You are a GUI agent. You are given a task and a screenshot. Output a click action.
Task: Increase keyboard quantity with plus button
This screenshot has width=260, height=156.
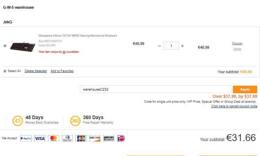click(x=182, y=46)
